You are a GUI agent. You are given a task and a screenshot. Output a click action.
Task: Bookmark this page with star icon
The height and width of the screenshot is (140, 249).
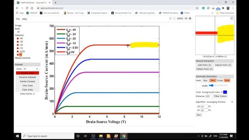[197, 8]
